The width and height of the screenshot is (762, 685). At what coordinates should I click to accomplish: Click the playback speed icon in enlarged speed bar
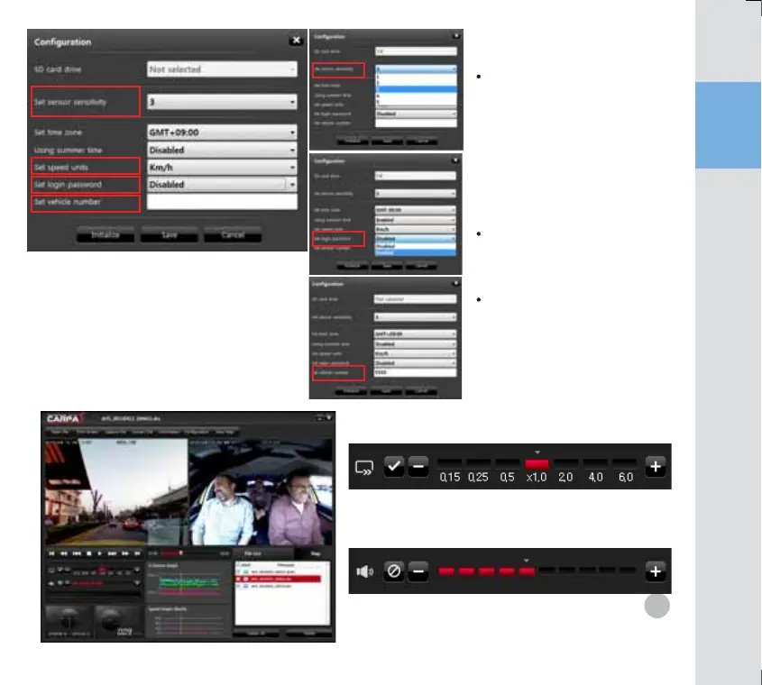364,468
